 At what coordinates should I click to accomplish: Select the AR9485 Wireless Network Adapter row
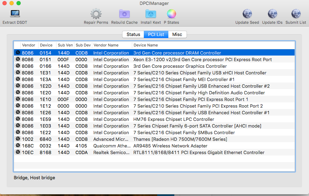click(154, 146)
